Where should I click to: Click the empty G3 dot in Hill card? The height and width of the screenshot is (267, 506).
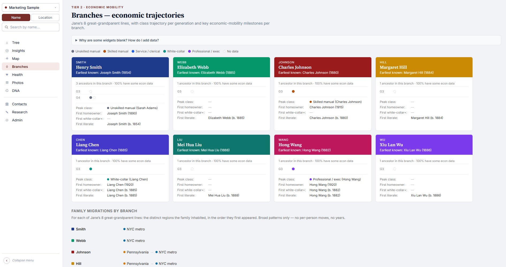(x=395, y=91)
